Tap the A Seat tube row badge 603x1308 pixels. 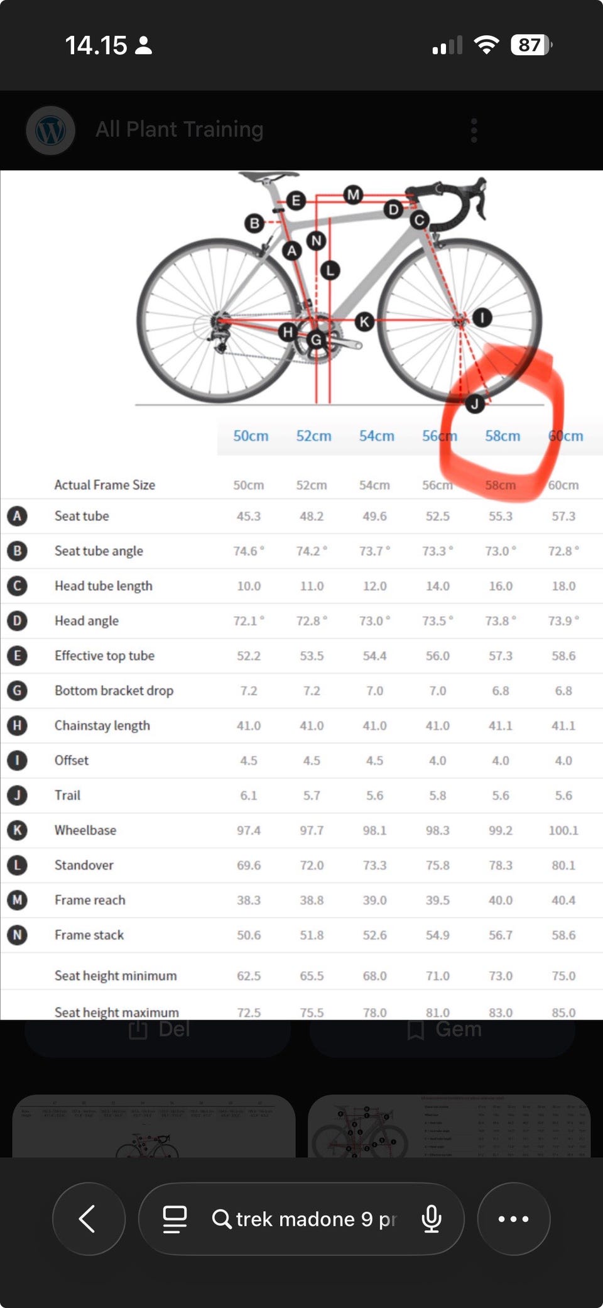click(17, 516)
